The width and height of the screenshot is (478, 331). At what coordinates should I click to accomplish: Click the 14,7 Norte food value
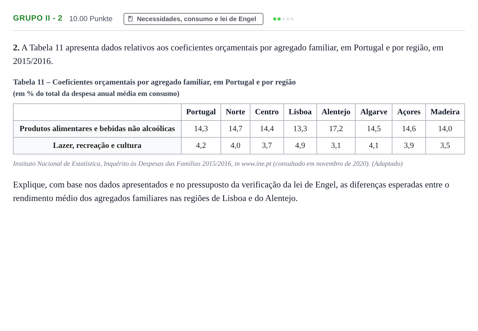coord(235,129)
